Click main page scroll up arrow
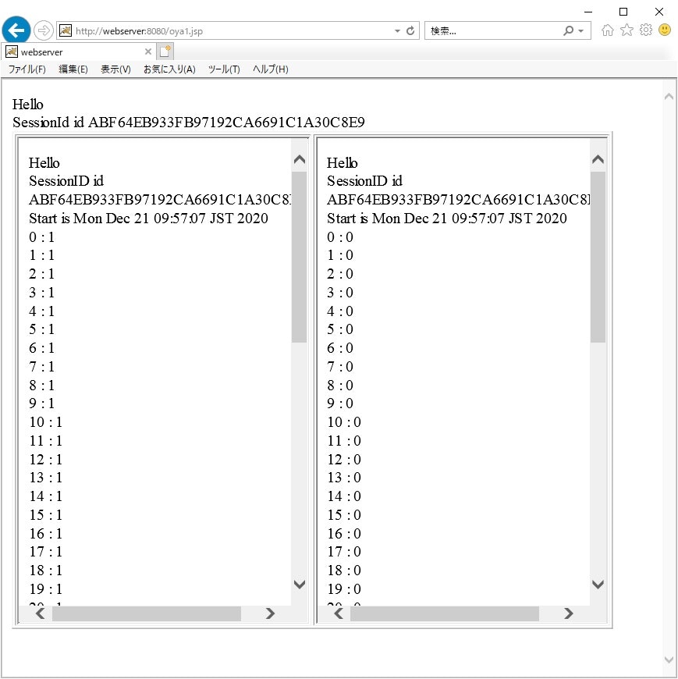678x679 pixels. click(x=669, y=97)
